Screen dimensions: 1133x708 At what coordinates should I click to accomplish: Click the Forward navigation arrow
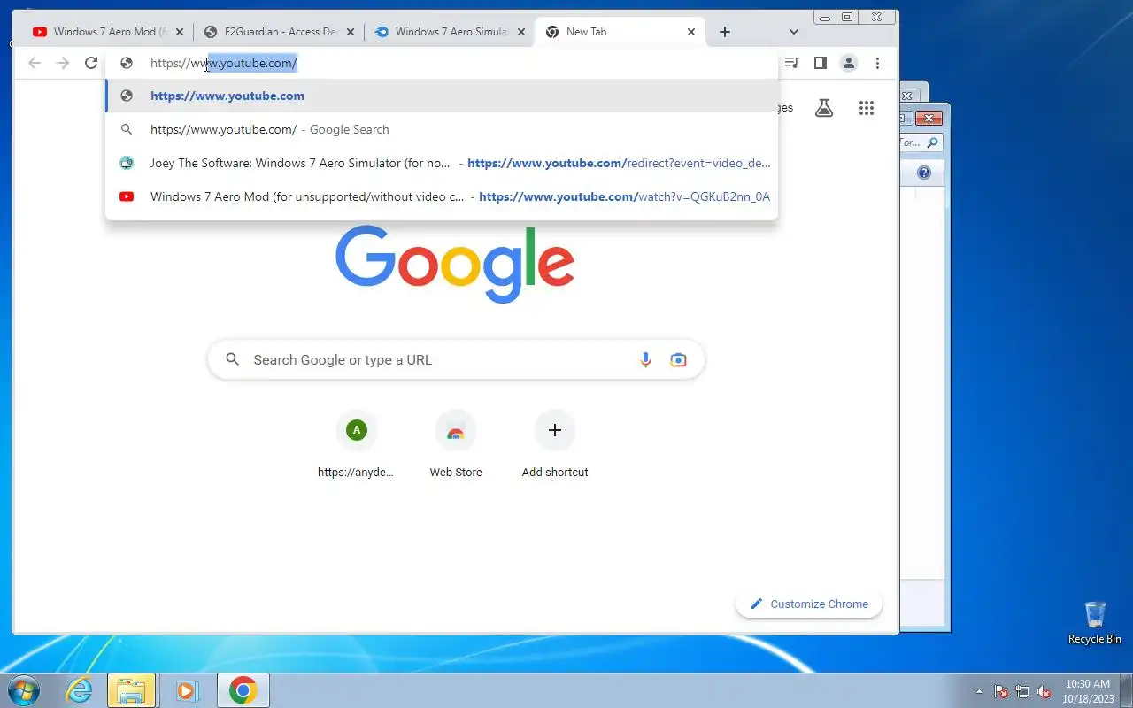(63, 63)
